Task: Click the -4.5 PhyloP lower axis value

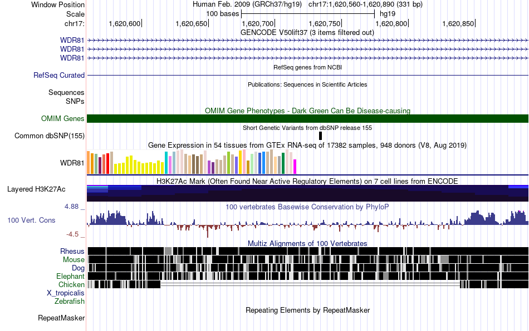Action: coord(72,234)
